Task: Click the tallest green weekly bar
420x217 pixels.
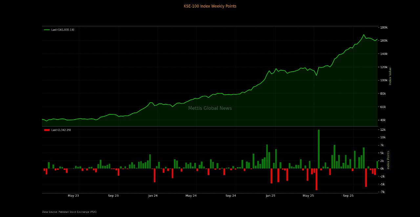Action: click(x=319, y=149)
